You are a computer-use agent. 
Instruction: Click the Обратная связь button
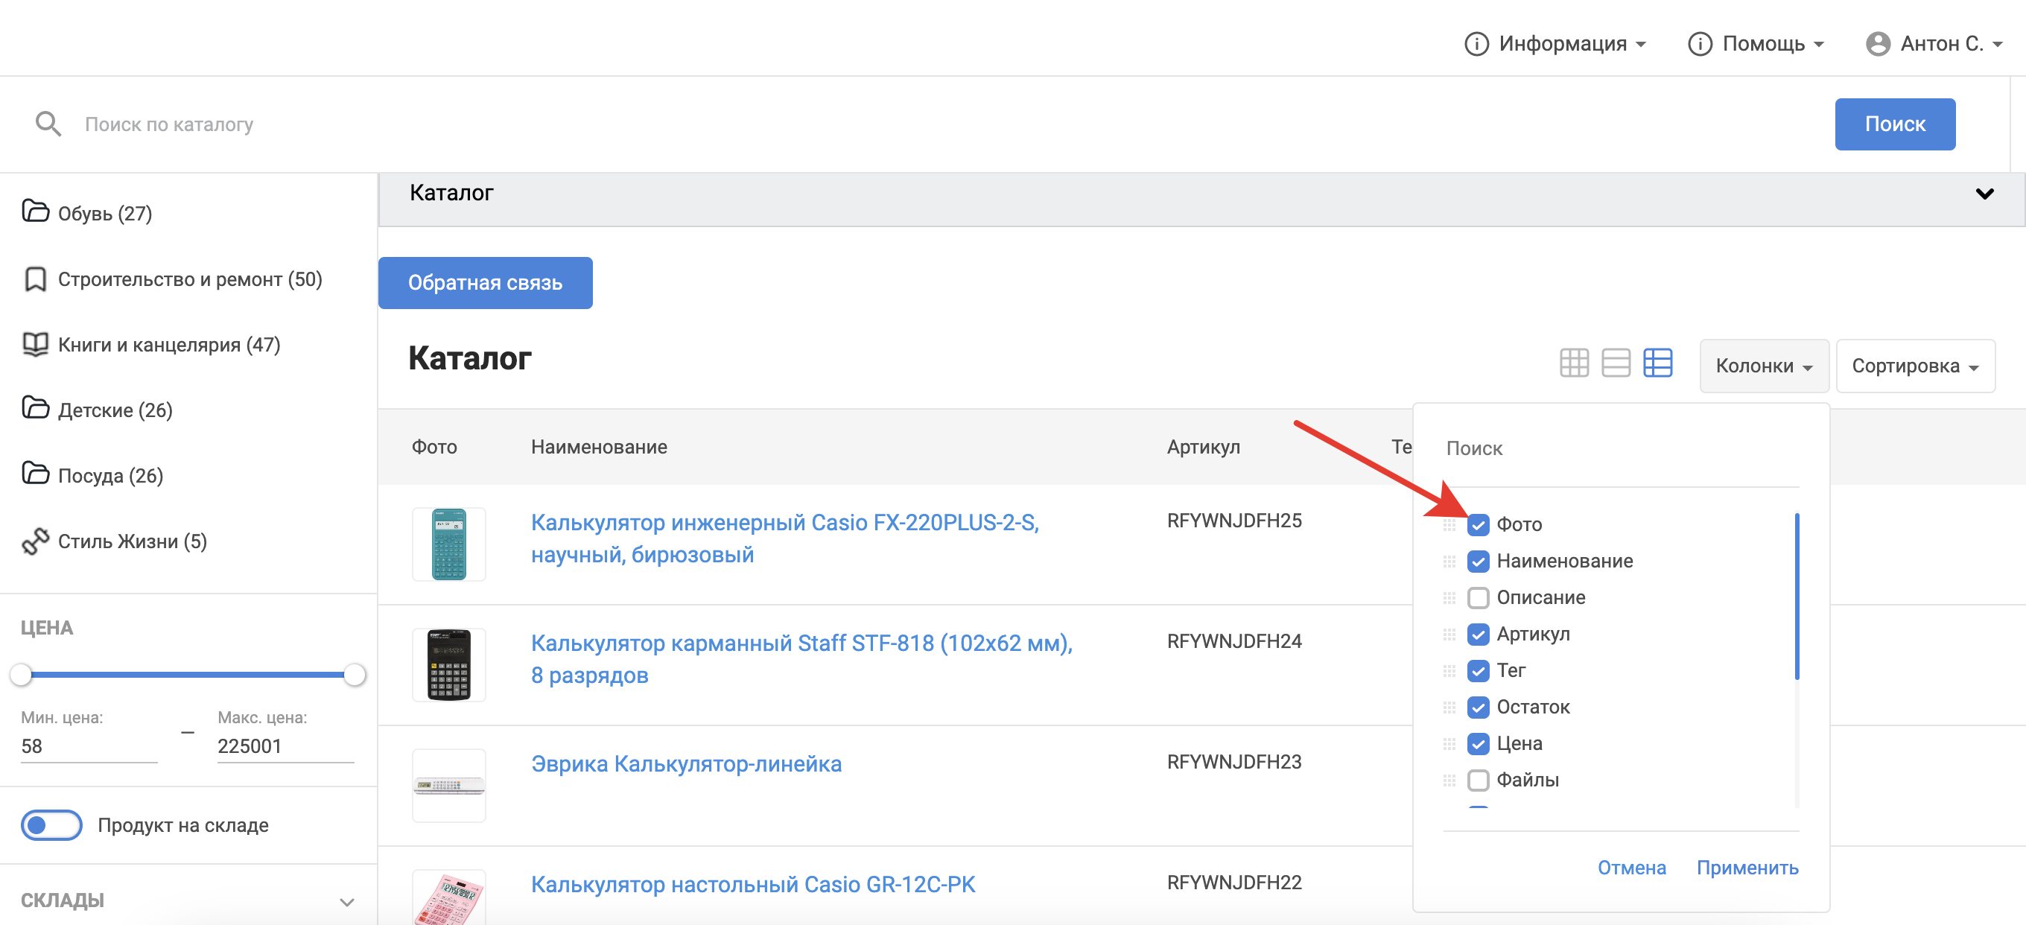click(x=484, y=283)
